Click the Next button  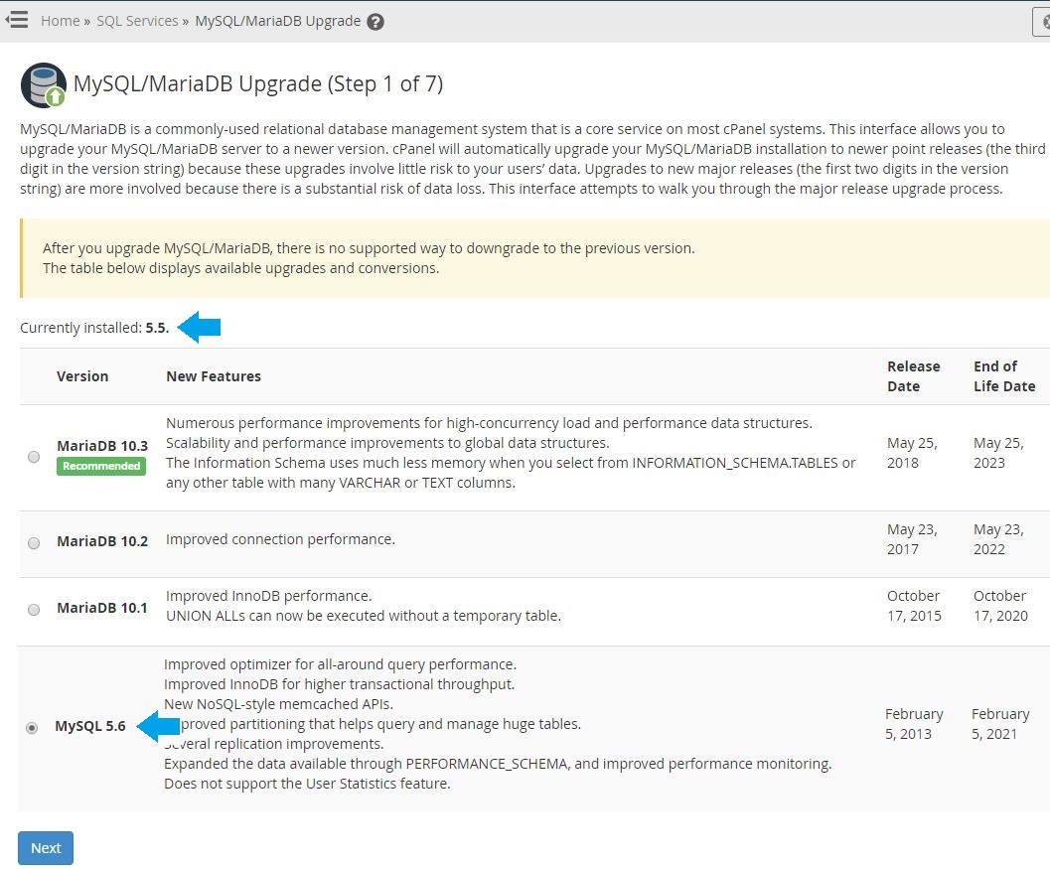tap(46, 847)
